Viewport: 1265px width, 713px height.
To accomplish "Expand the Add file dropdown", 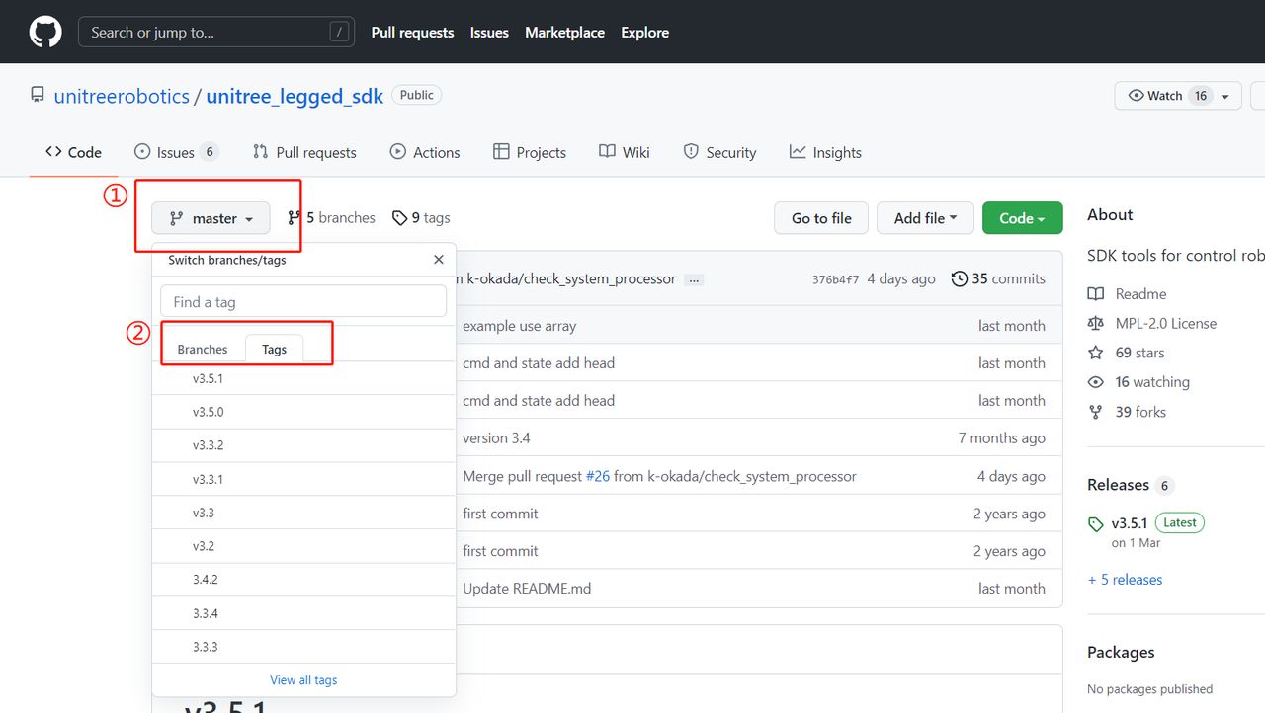I will [x=925, y=218].
